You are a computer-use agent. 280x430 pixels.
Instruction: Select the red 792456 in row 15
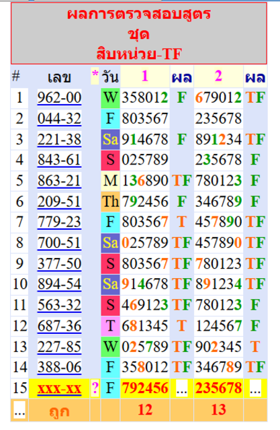[145, 388]
